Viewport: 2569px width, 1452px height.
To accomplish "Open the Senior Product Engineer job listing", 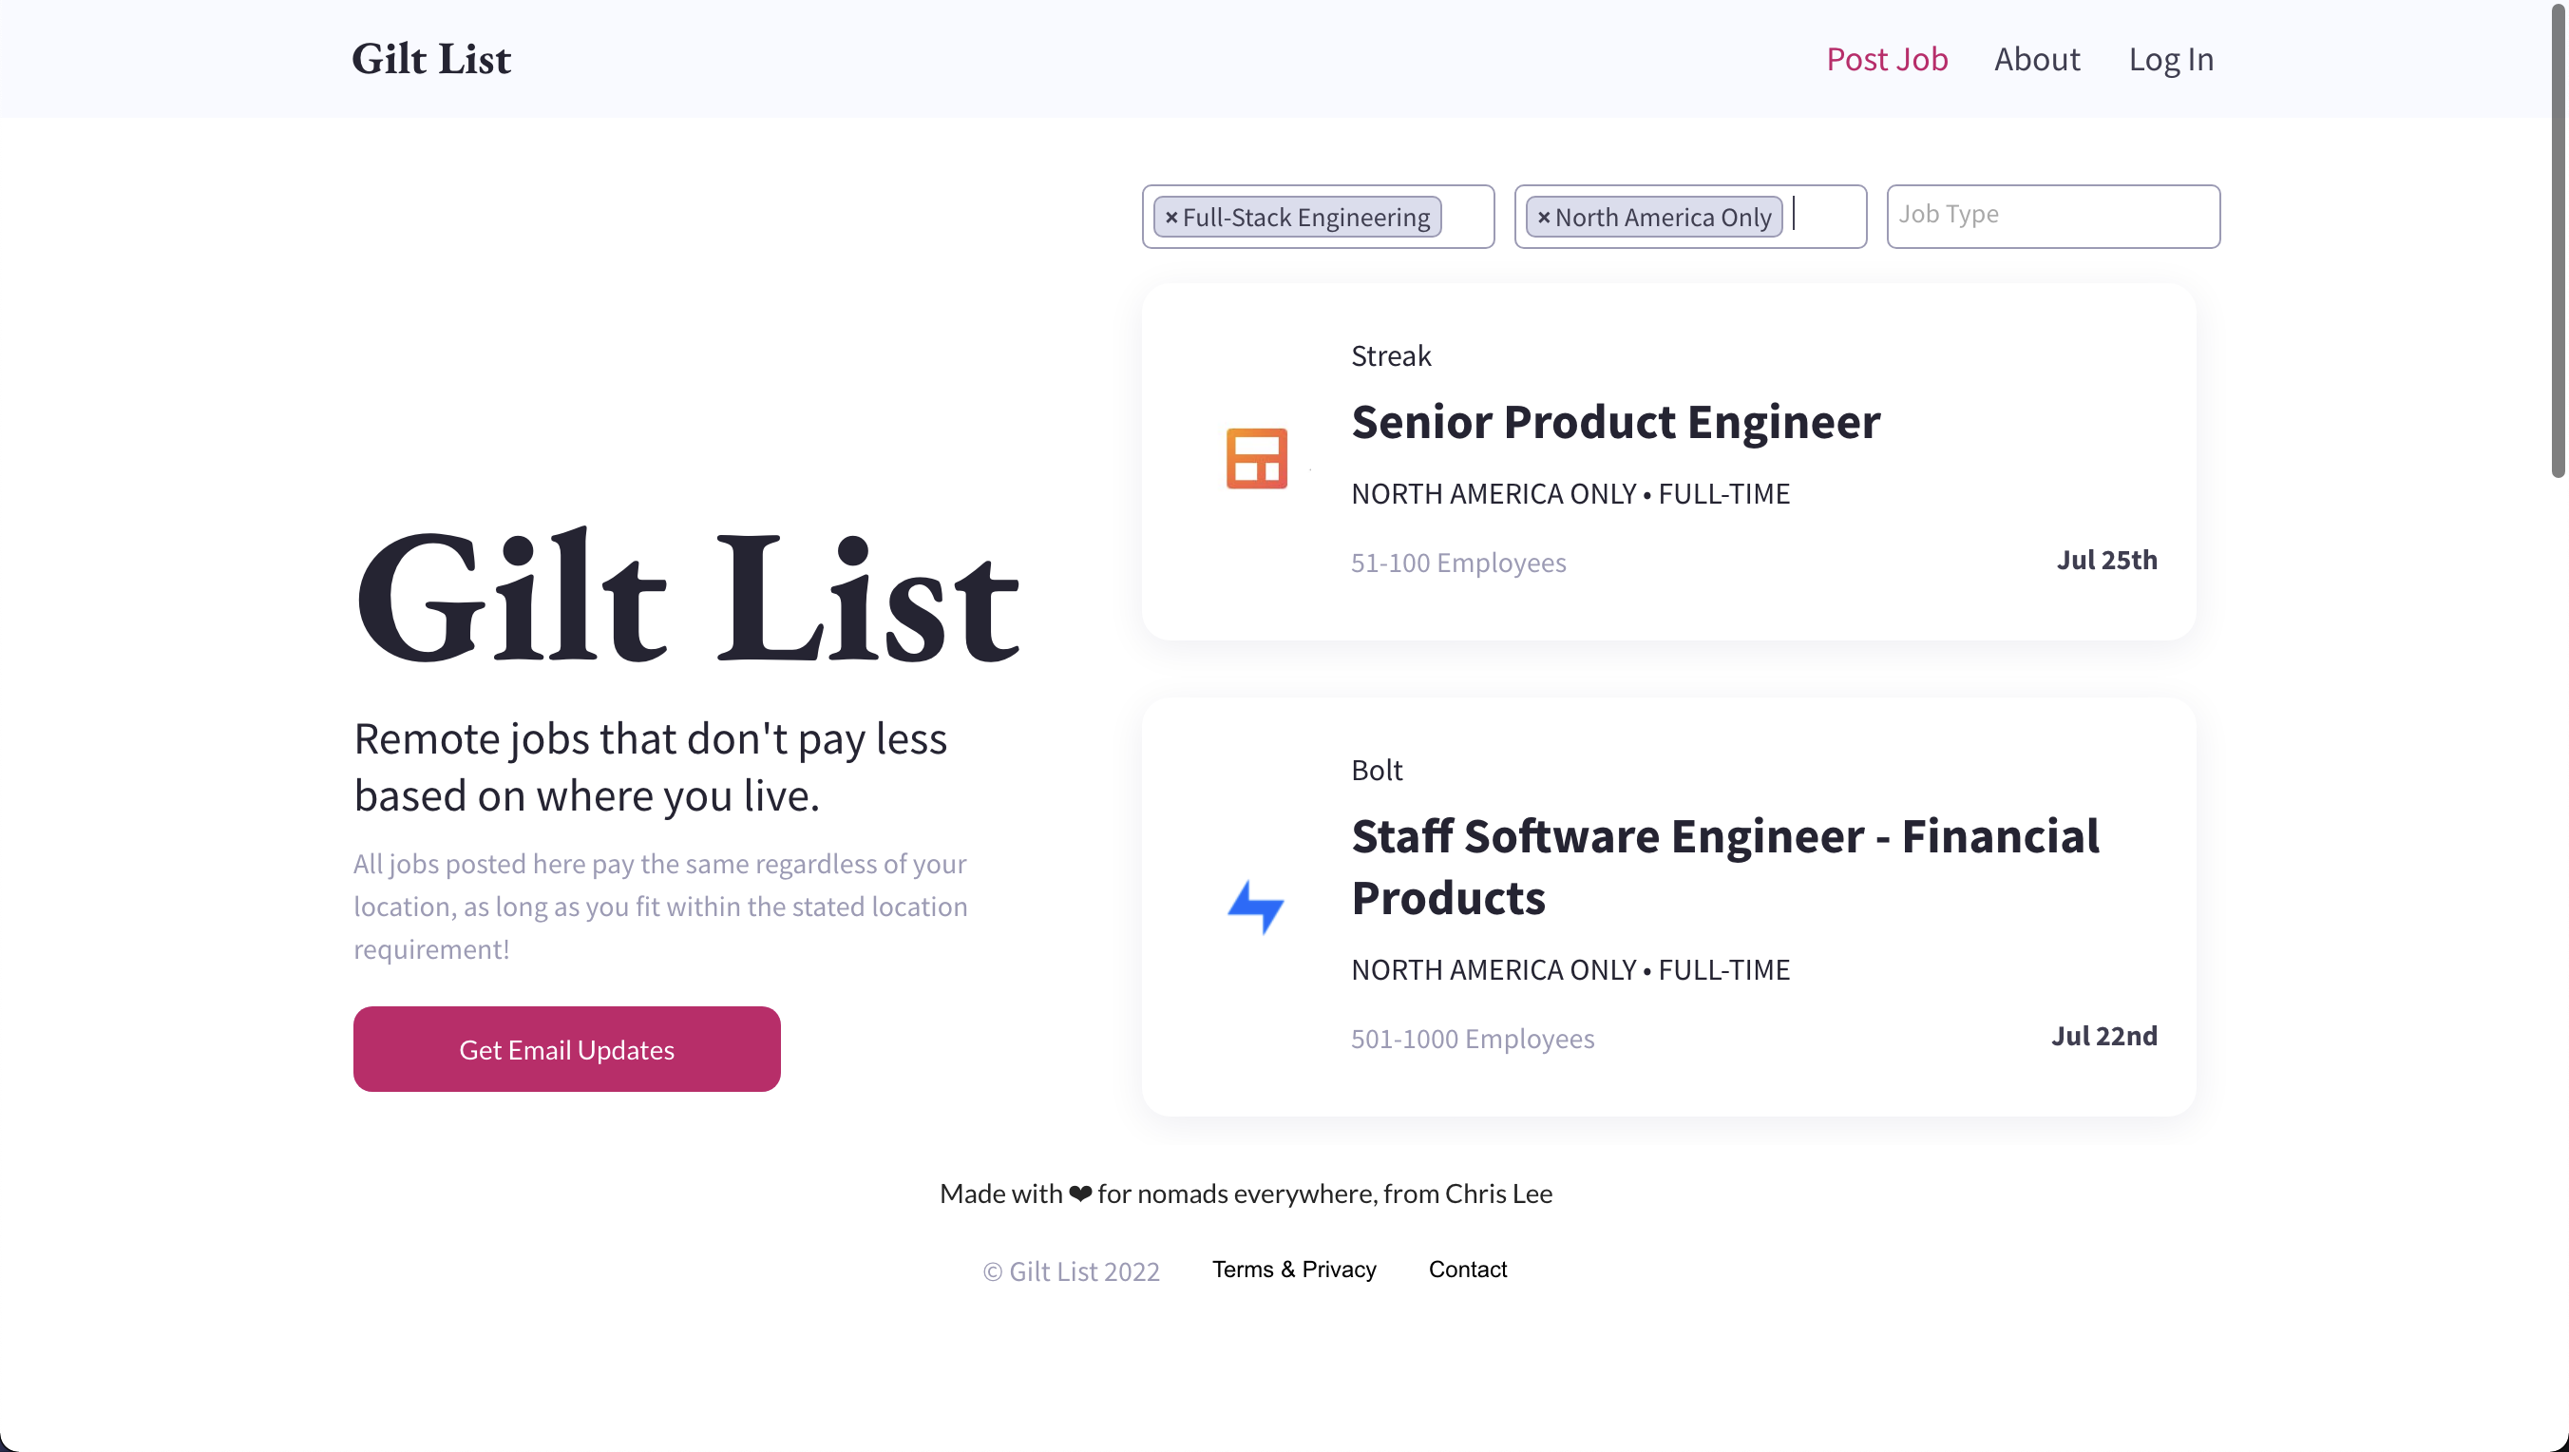I will (1615, 422).
